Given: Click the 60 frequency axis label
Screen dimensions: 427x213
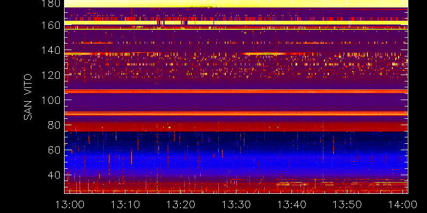Looking at the screenshot, I should [54, 150].
